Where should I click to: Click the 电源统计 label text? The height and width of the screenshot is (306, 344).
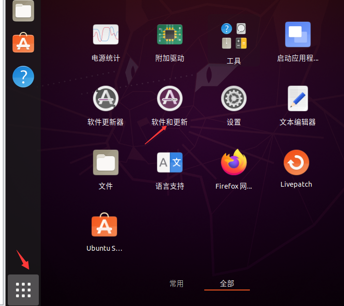[x=105, y=58]
